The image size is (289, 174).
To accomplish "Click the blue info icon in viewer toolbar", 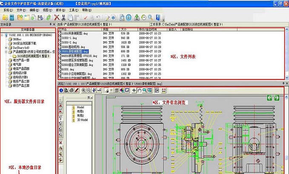I will coord(61,90).
